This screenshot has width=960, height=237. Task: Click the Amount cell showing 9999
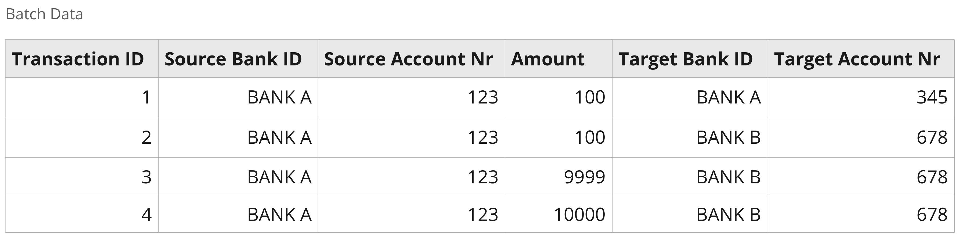tap(584, 177)
